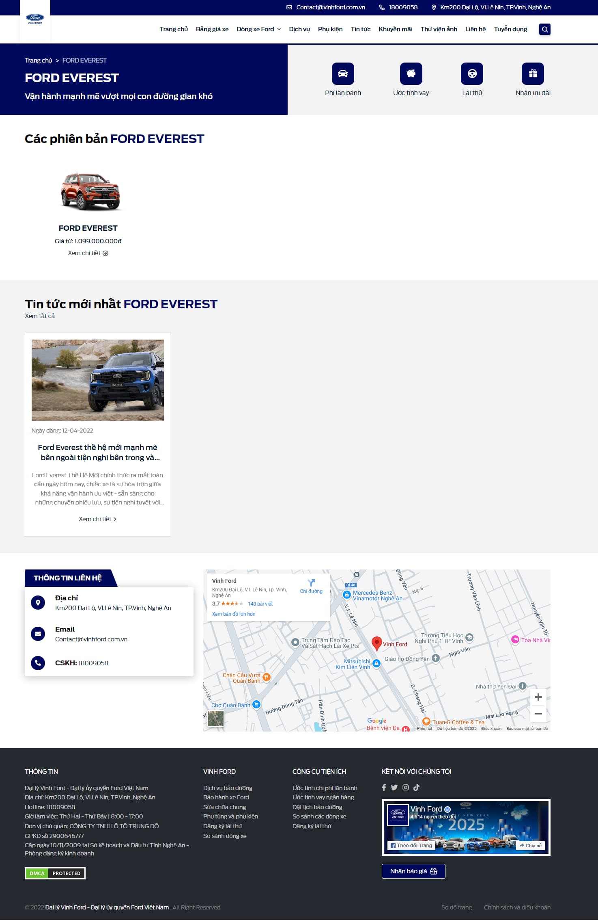Image resolution: width=598 pixels, height=920 pixels.
Task: Click the Contact@vinhford.com.vn email in top bar
Action: [331, 7]
